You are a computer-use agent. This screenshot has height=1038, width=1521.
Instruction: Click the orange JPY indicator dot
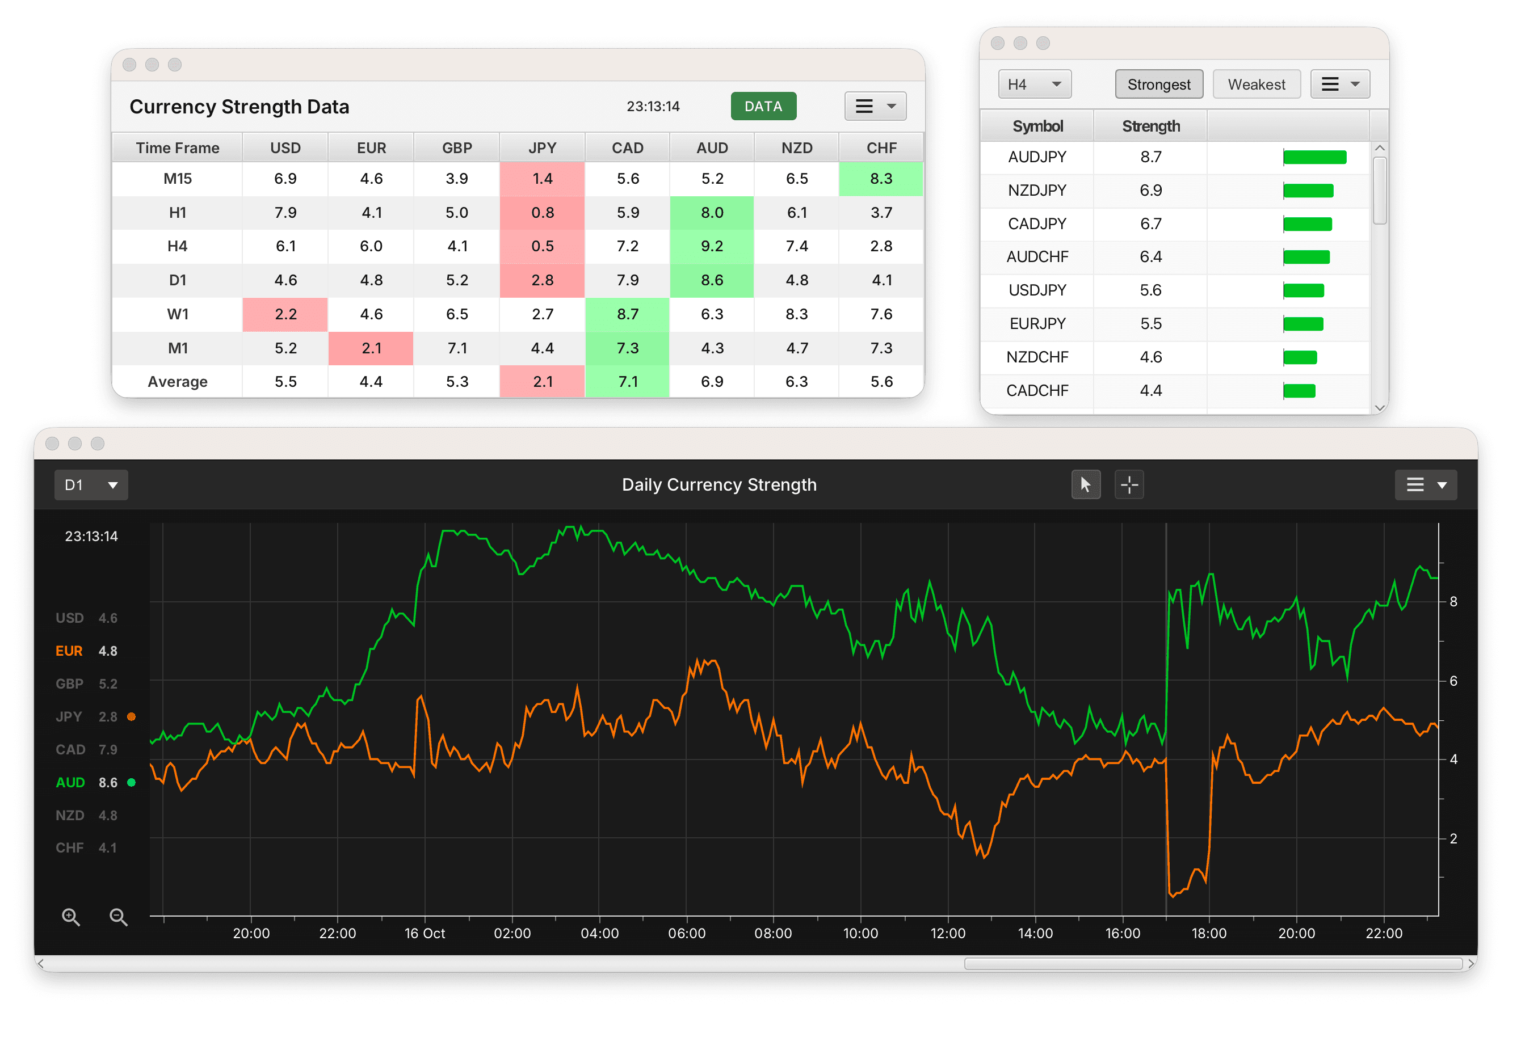(x=131, y=717)
